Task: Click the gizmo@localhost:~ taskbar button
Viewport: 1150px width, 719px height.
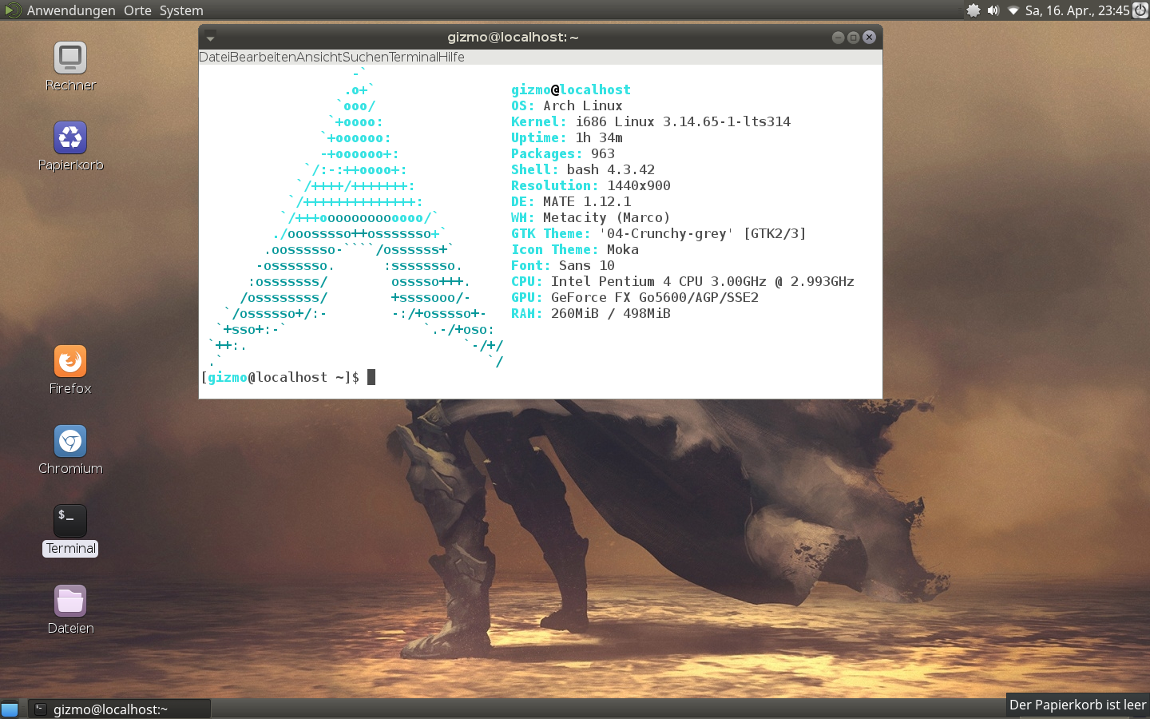Action: pos(120,709)
